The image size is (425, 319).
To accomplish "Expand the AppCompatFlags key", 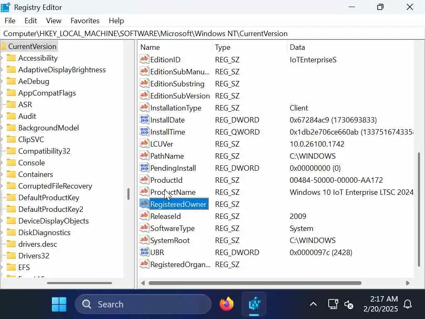I will 2,93.
